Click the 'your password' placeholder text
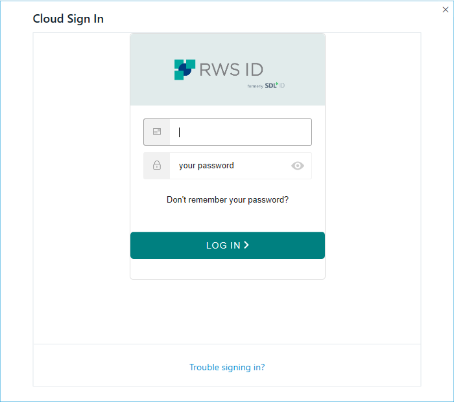 point(206,166)
